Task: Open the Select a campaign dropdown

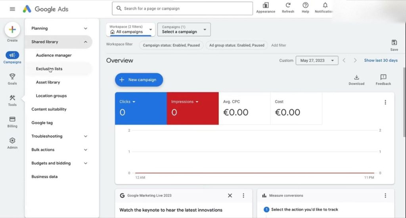Action: click(184, 30)
